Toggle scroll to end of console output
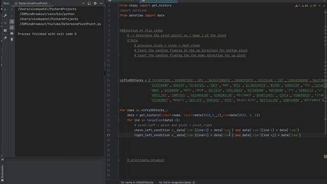Image resolution: width=327 pixels, height=184 pixels. pyautogui.click(x=12, y=27)
